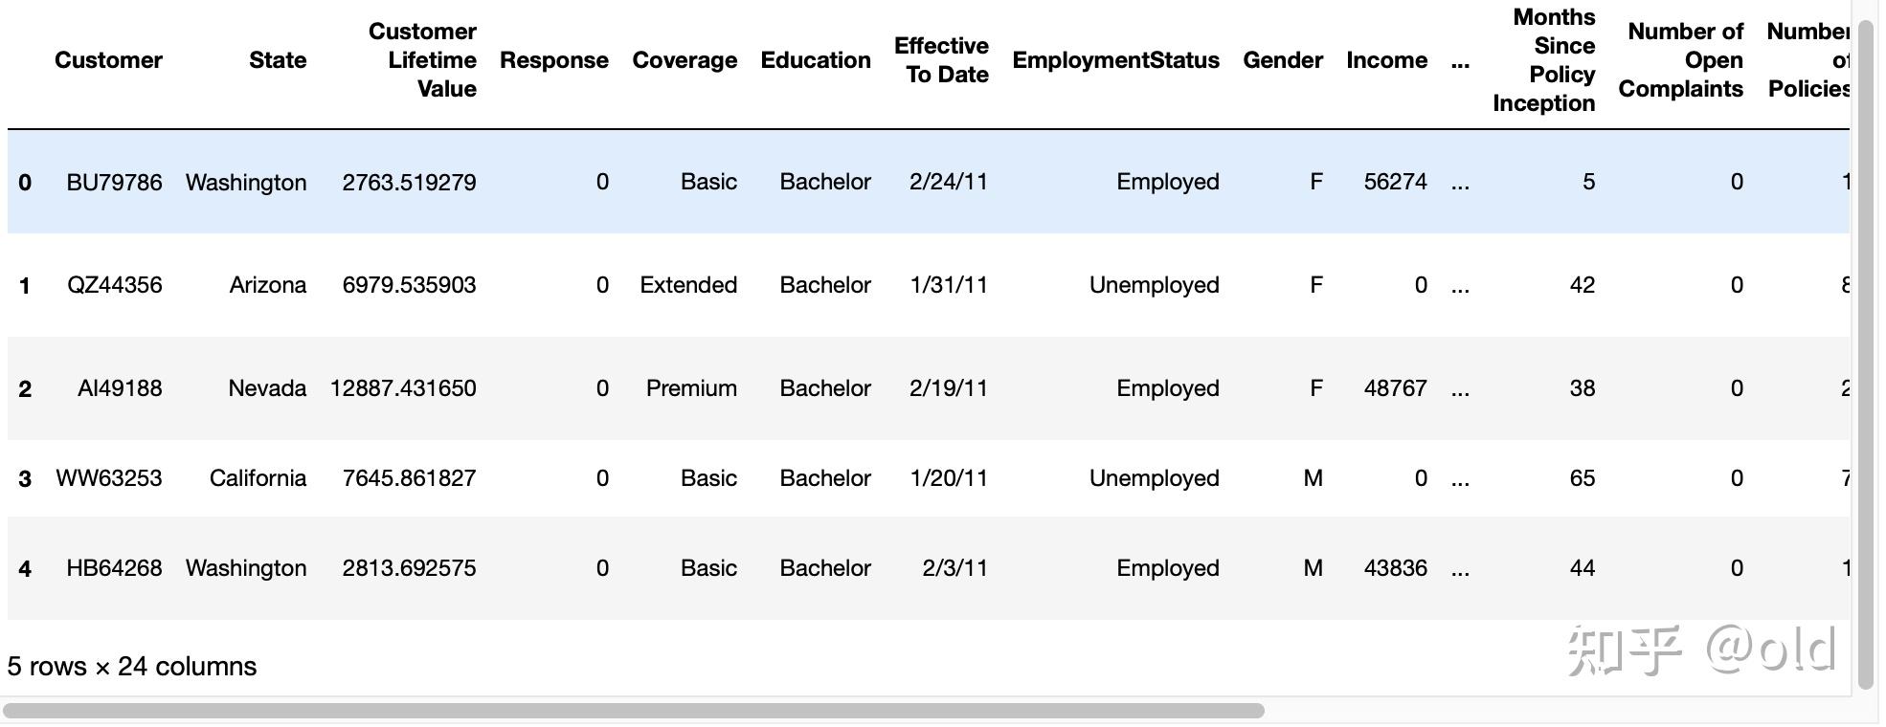The image size is (1886, 727).
Task: Click the EmploymentStatus column header
Action: point(1115,60)
